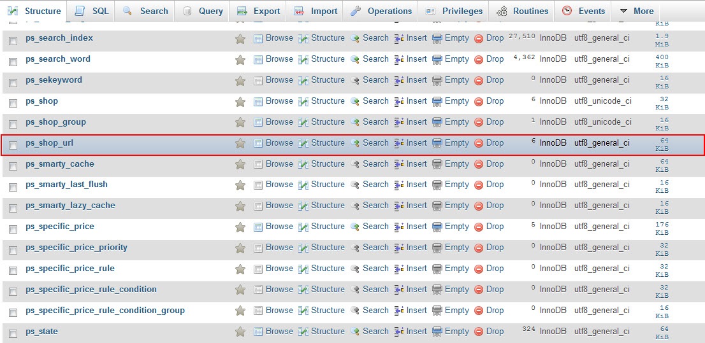This screenshot has height=343, width=705.
Task: Open the ps_smarty_lazy_cache table name link
Action: point(70,205)
